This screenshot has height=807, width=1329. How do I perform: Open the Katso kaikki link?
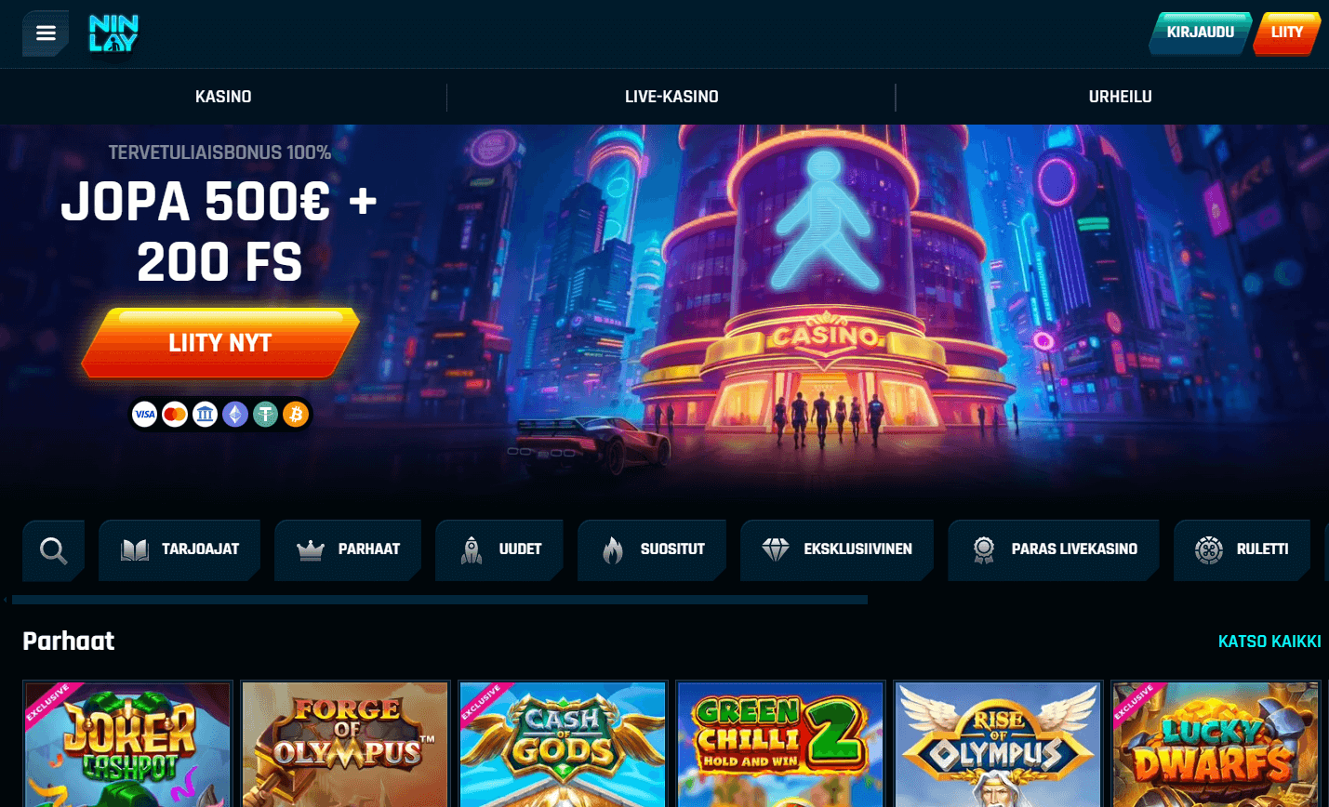(1269, 642)
